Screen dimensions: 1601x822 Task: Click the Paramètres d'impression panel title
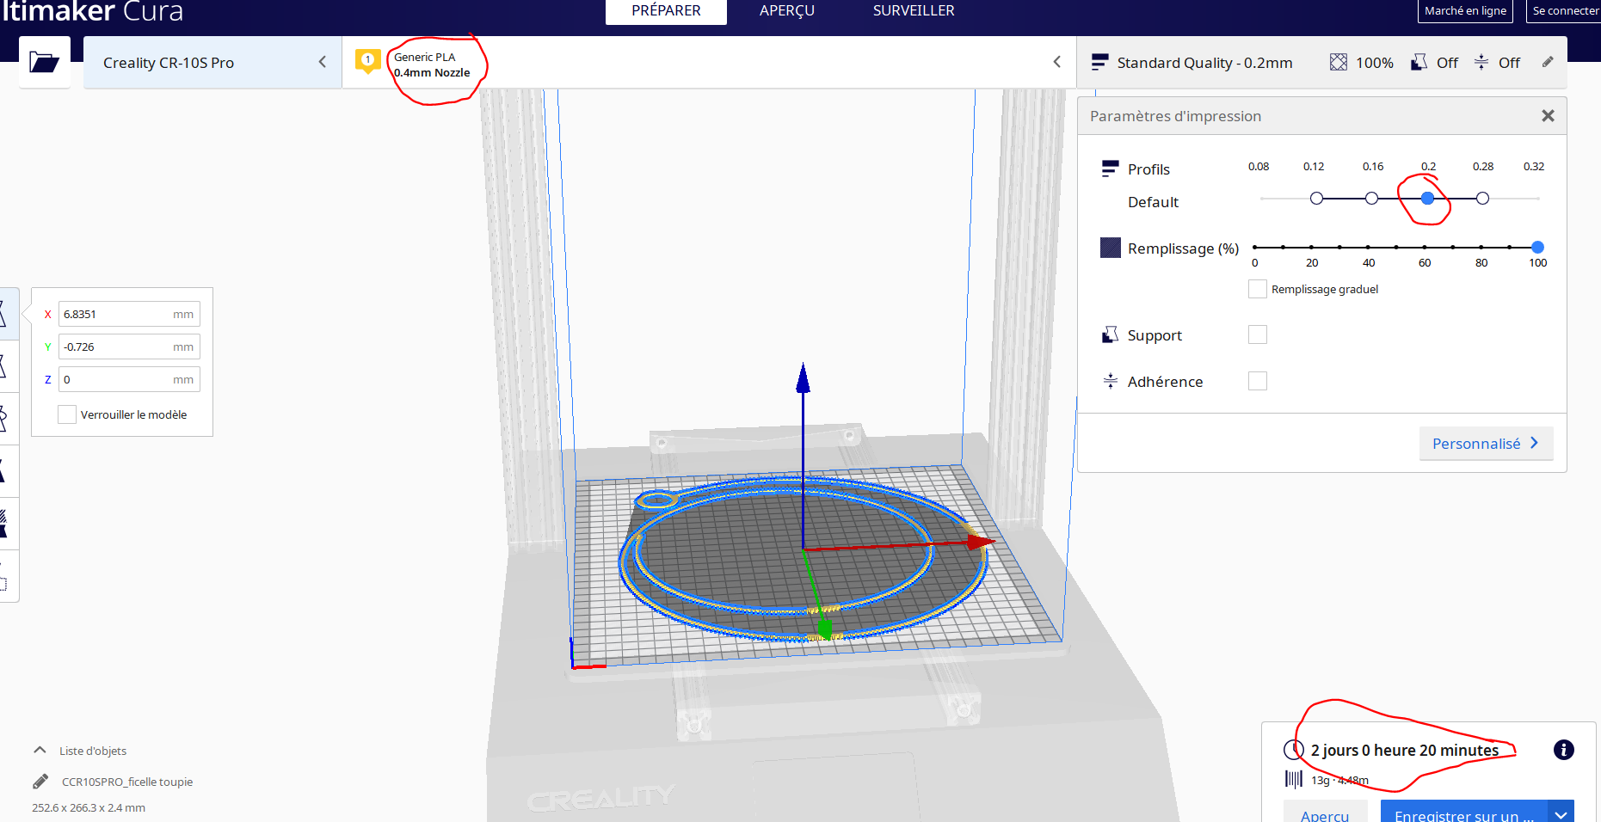(1175, 116)
